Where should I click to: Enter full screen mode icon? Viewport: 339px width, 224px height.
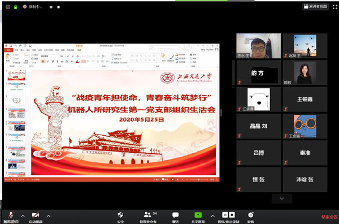tap(334, 7)
